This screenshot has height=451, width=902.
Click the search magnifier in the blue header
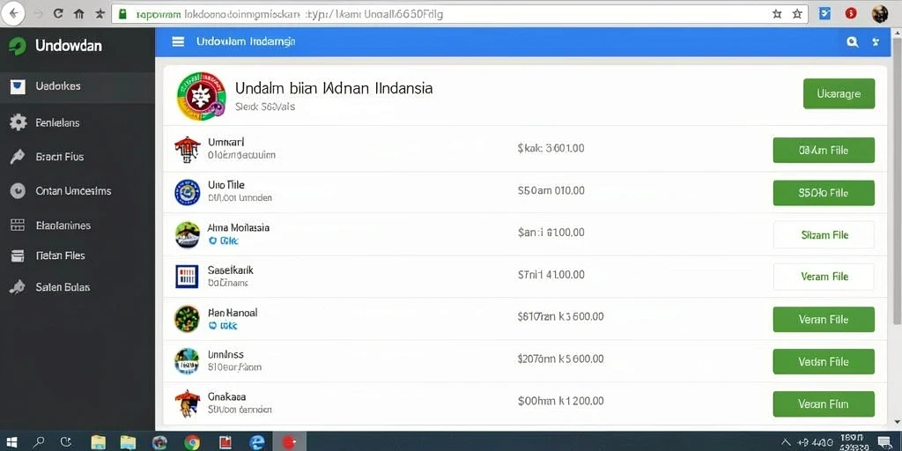(853, 41)
